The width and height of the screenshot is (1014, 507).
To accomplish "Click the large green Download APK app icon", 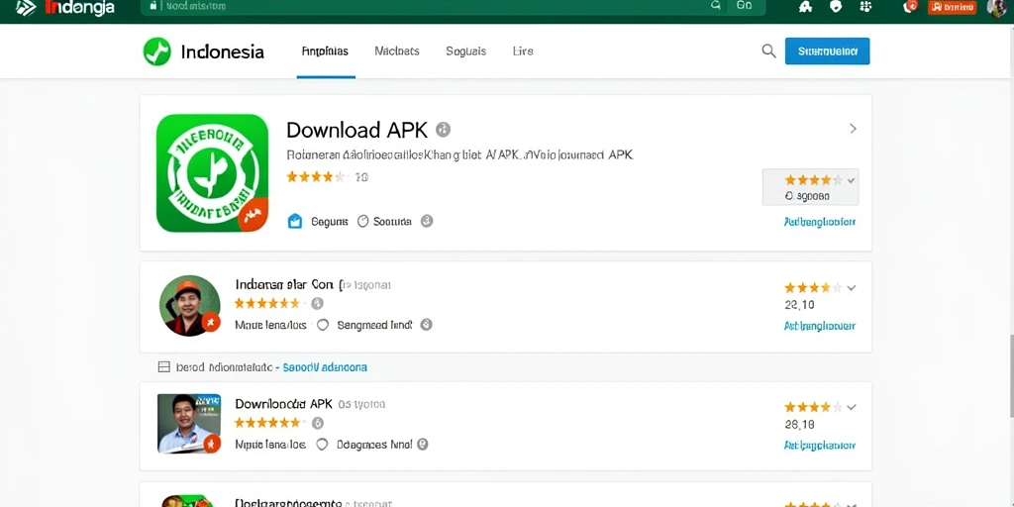I will click(212, 172).
